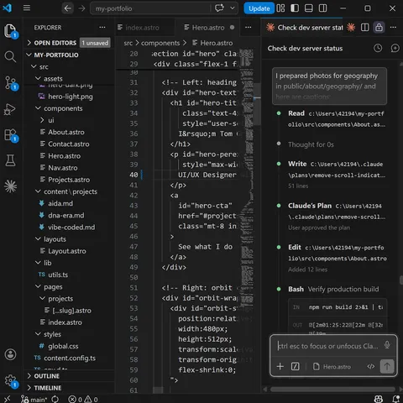Open Claude Code panel from activity bar
This screenshot has width=403, height=403.
(11, 186)
